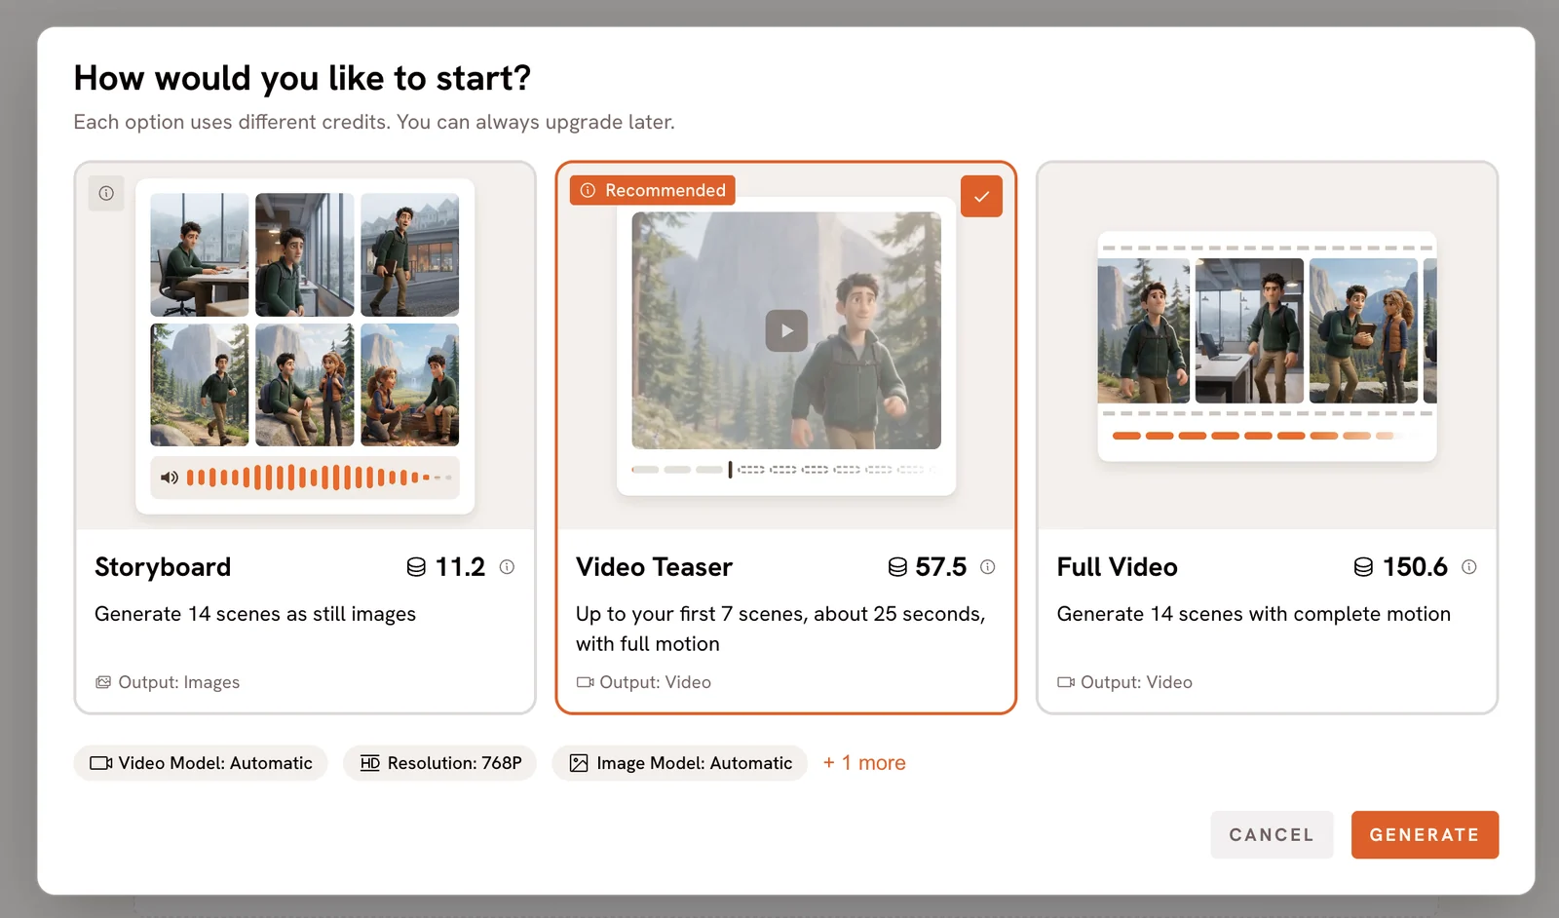Open Resolution: 768P setting
1559x918 pixels.
point(439,763)
